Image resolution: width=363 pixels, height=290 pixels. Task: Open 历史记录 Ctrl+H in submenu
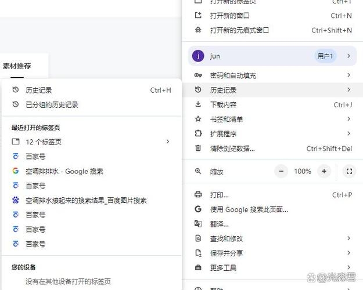click(x=91, y=90)
